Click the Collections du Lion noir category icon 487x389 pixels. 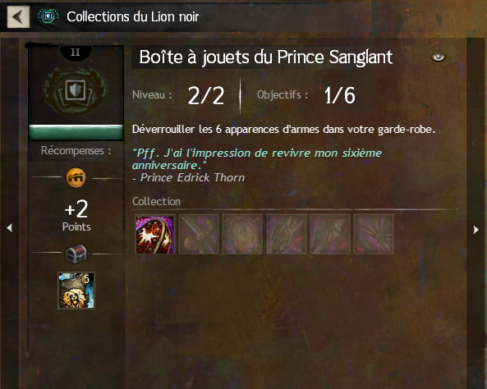pyautogui.click(x=48, y=16)
